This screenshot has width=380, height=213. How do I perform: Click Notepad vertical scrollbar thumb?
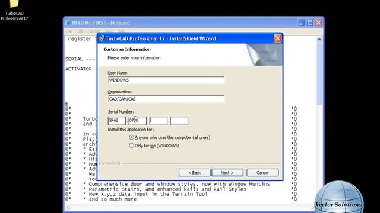tap(319, 73)
